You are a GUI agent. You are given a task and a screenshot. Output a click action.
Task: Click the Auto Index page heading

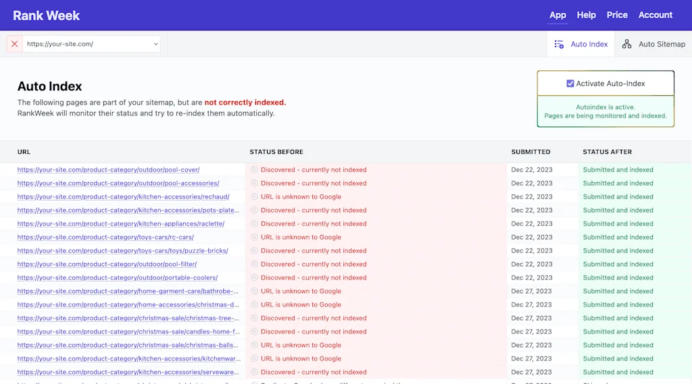point(49,86)
